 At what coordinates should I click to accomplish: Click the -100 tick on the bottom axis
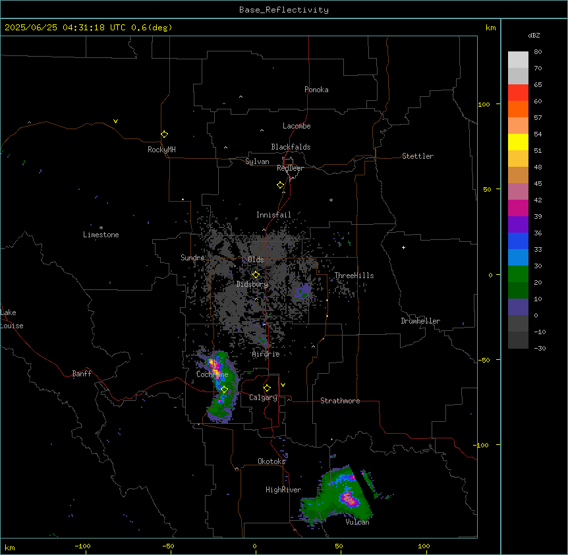[82, 546]
